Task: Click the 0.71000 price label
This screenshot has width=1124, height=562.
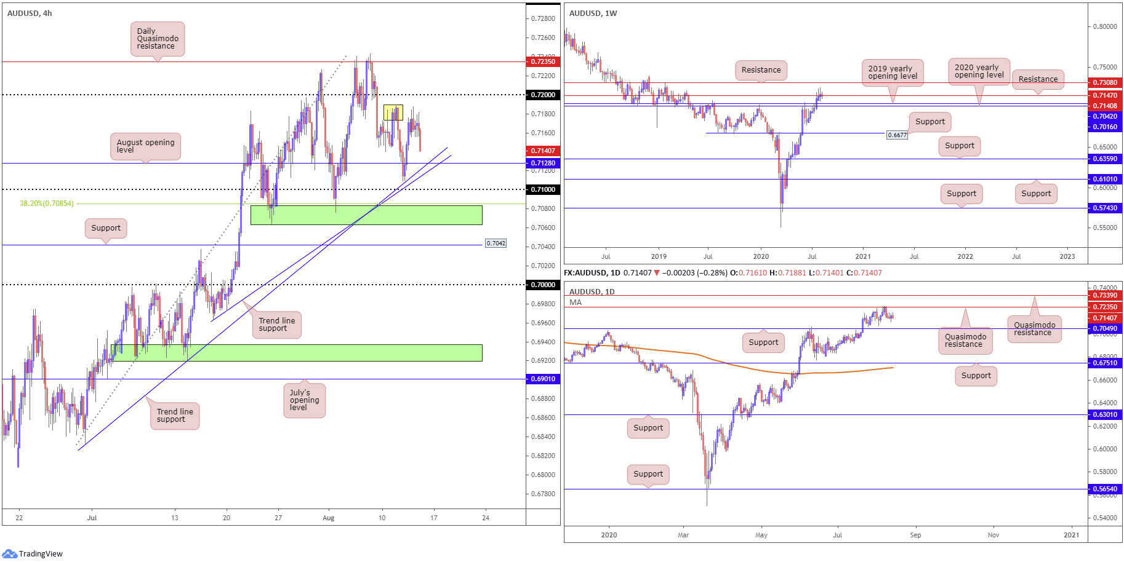Action: 543,189
